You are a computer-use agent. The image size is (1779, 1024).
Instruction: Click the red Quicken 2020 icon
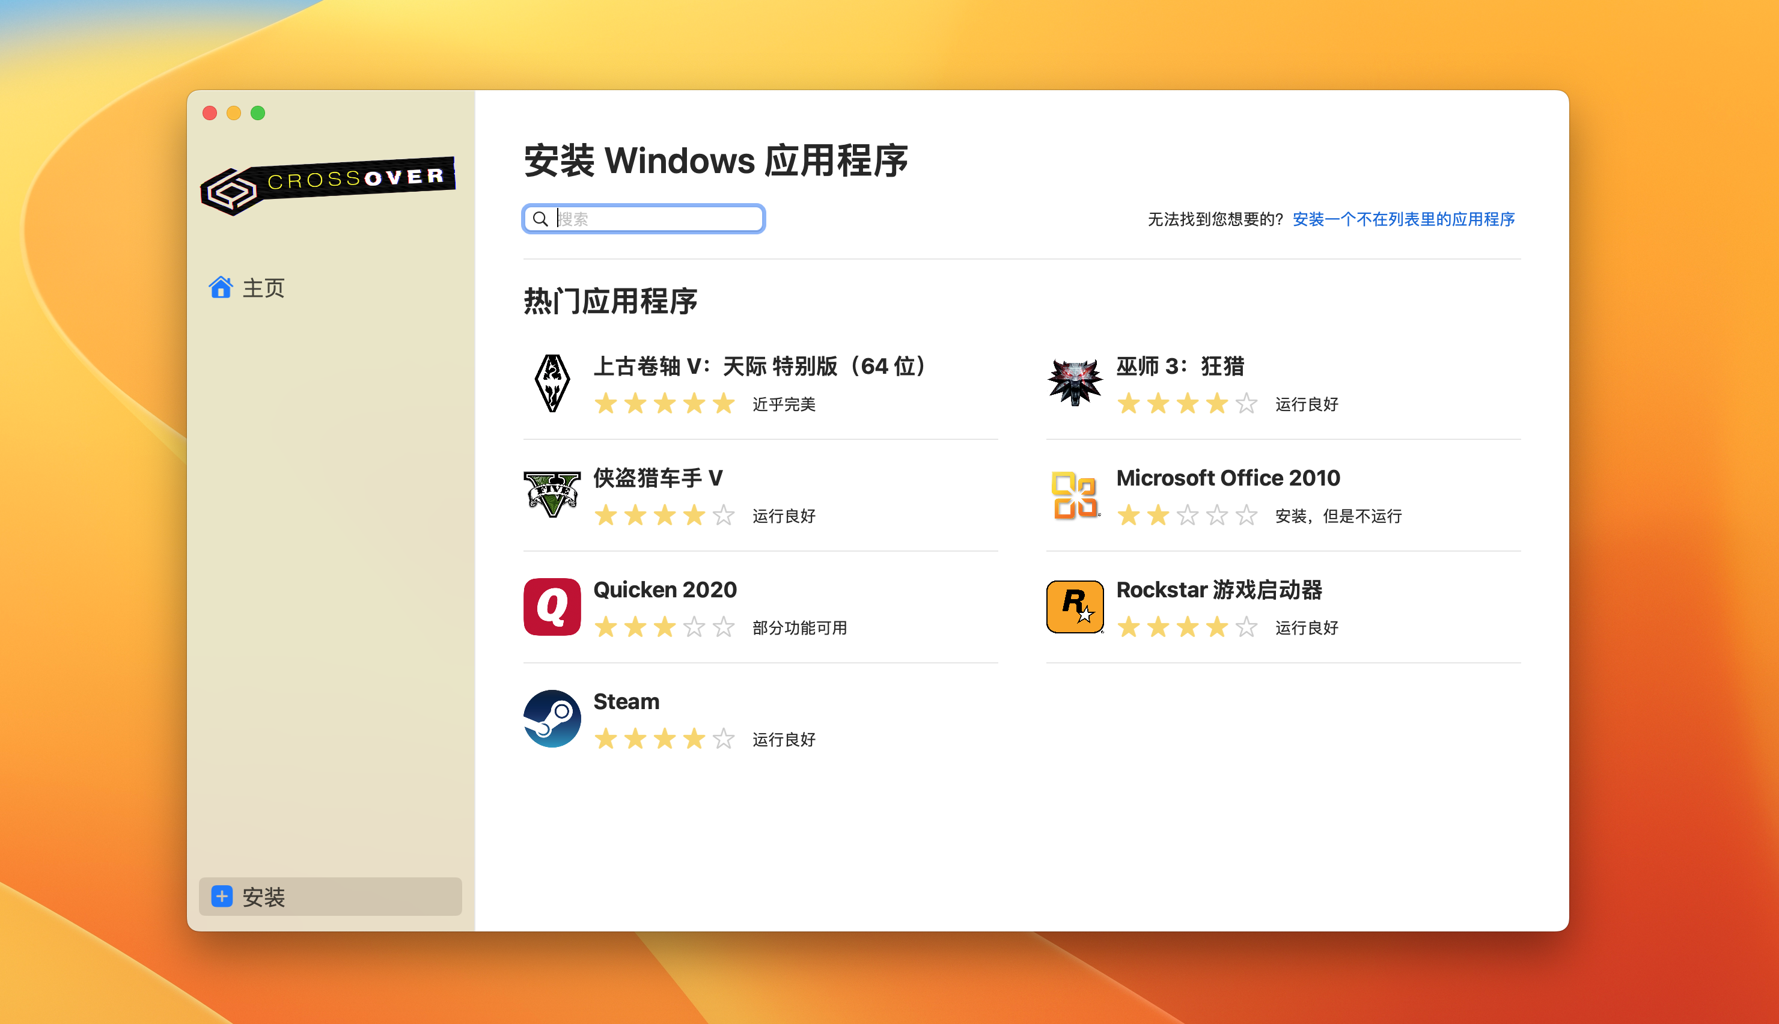click(x=552, y=606)
